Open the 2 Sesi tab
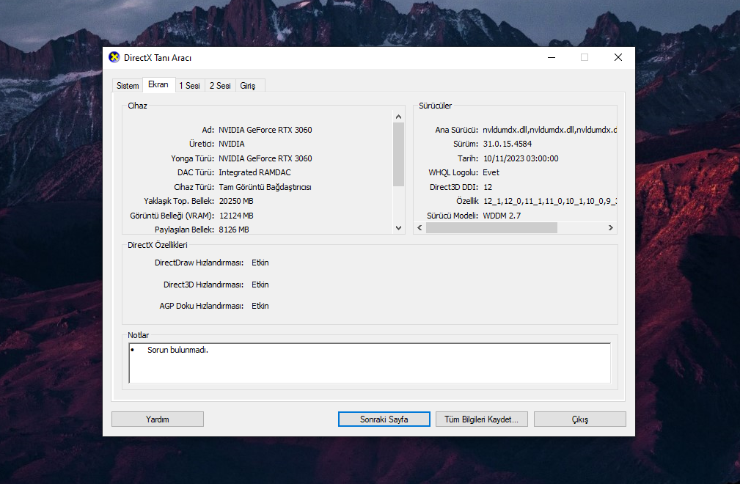Viewport: 740px width, 484px height. click(x=220, y=85)
